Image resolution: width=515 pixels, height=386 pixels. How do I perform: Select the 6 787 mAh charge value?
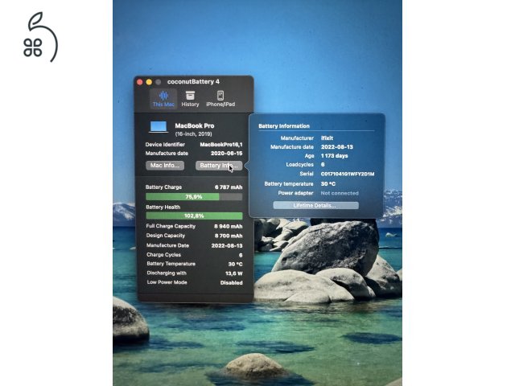tap(229, 187)
